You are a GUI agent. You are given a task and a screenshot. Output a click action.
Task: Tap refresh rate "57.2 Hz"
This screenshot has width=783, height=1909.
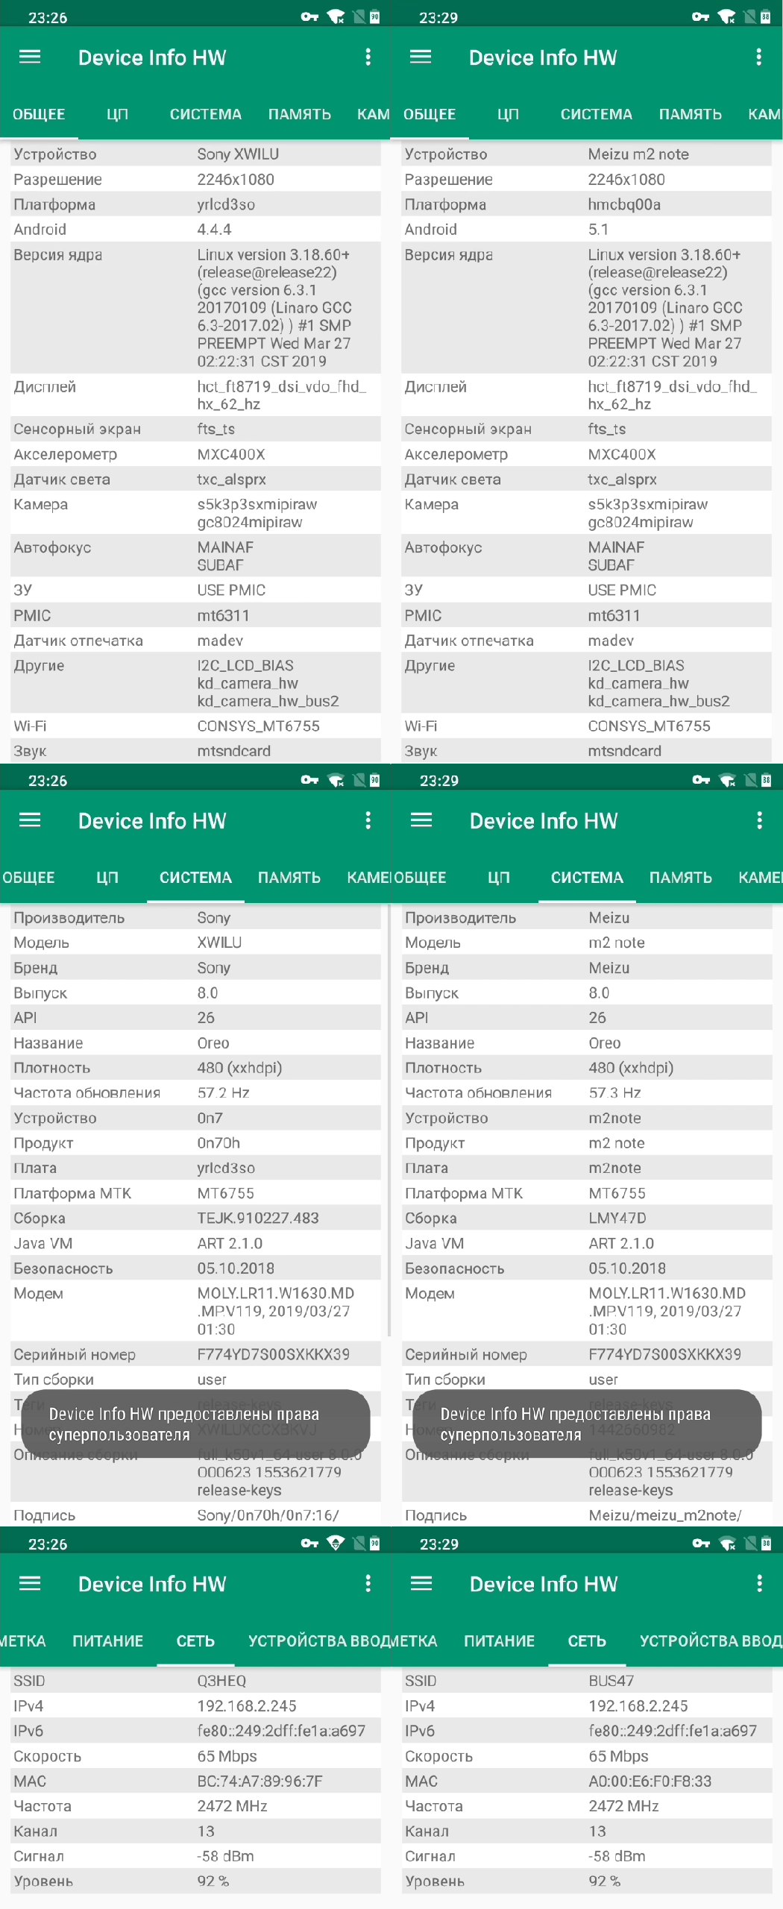click(223, 1092)
